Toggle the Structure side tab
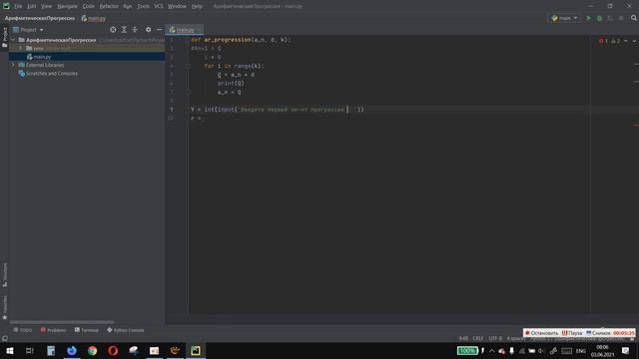Viewport: 639px width, 359px height. tap(4, 275)
